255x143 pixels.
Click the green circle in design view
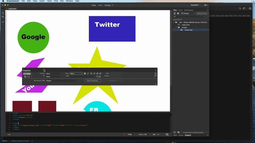point(33,37)
